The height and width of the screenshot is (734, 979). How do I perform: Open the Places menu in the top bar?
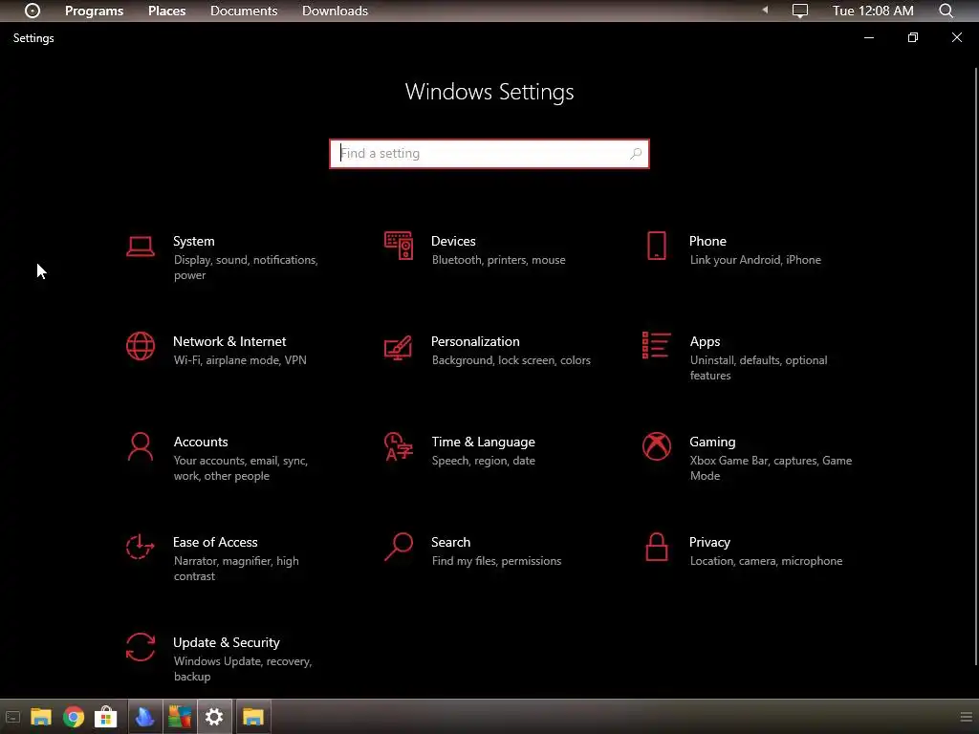[x=166, y=11]
